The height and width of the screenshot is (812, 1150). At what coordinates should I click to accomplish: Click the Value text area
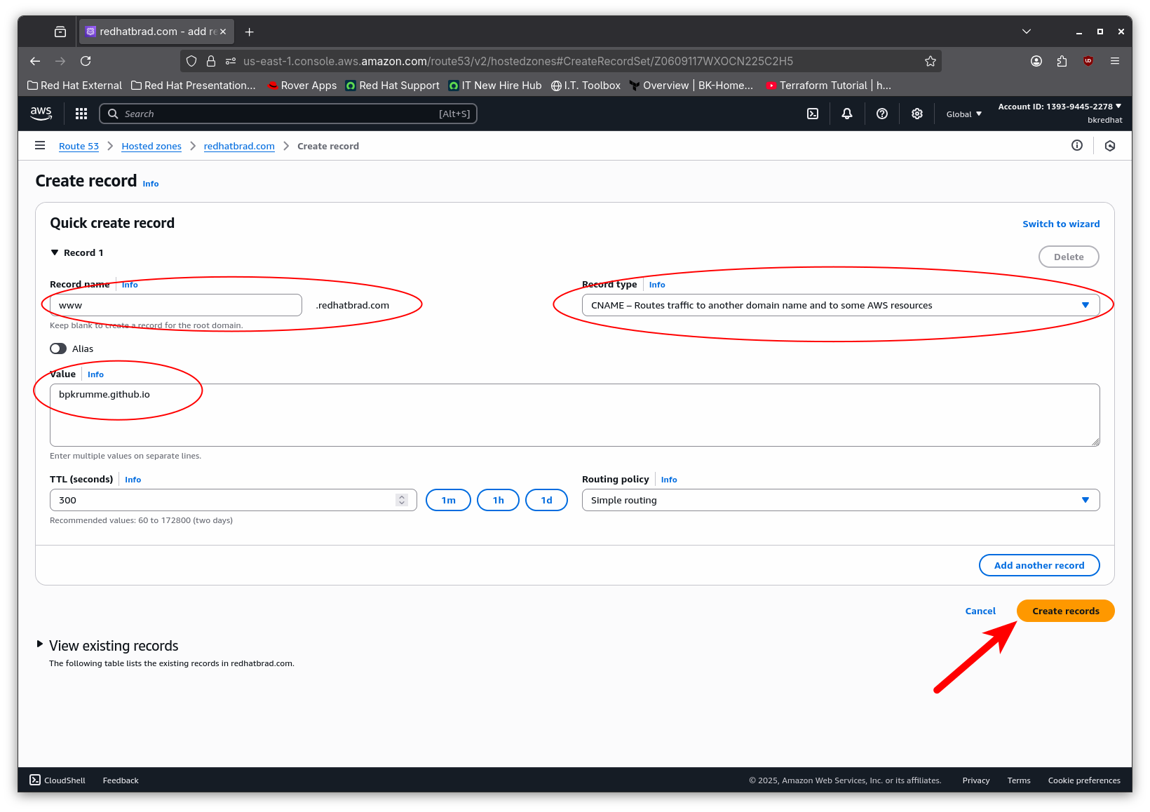(575, 415)
